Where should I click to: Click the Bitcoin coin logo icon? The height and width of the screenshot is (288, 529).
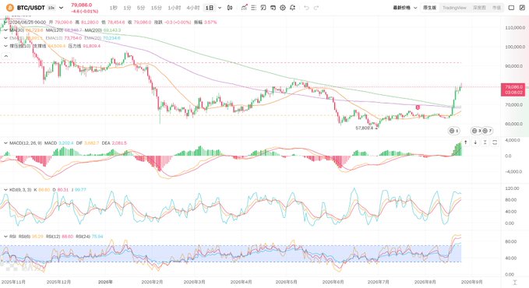coord(10,8)
